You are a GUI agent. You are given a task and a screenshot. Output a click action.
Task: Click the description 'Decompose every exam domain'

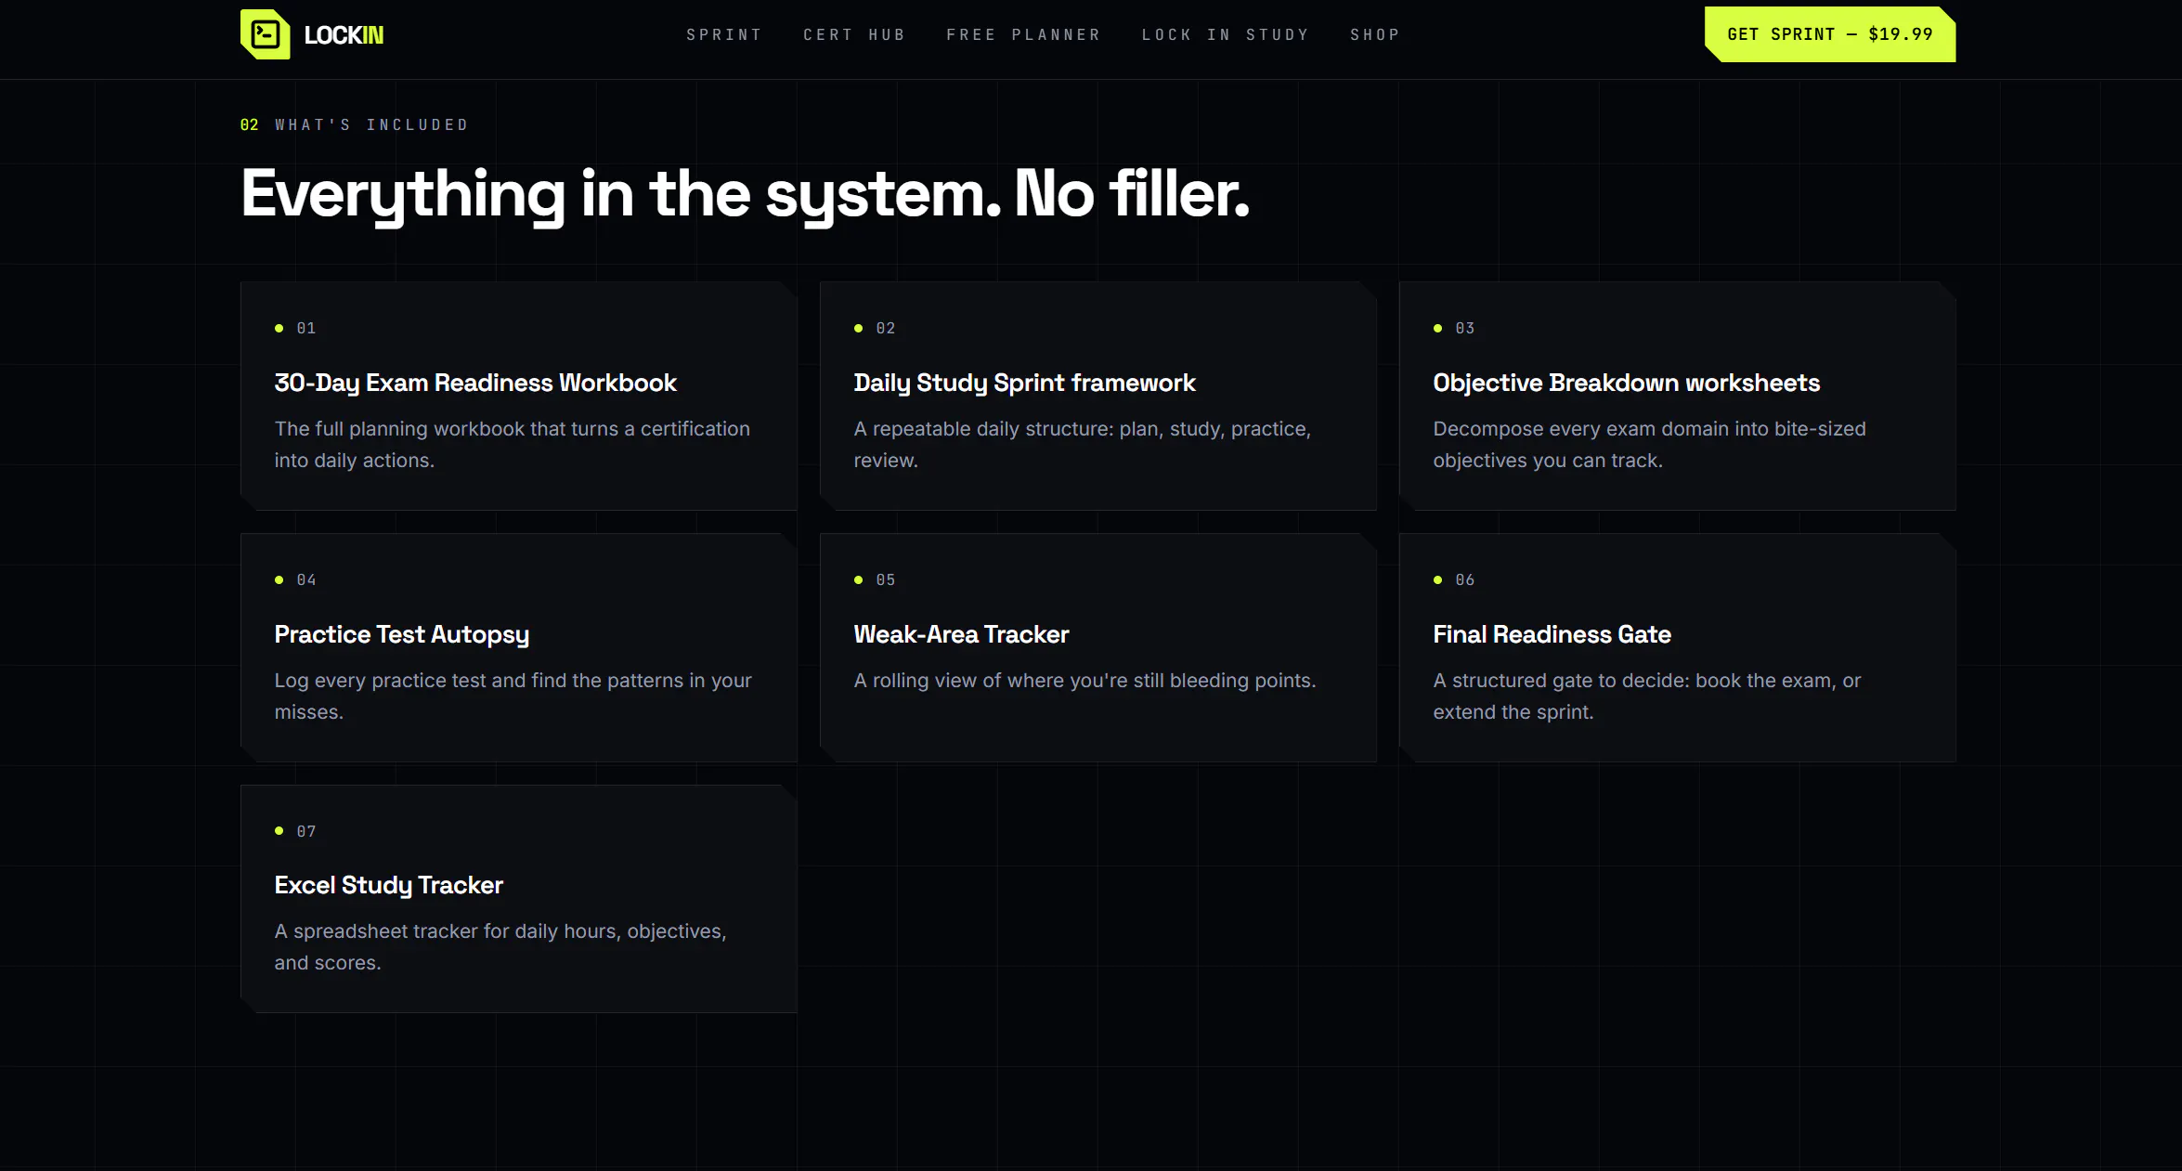pos(1649,445)
